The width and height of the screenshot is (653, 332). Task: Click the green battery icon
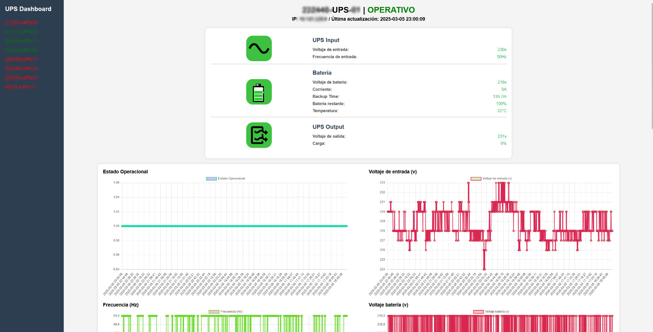[259, 92]
